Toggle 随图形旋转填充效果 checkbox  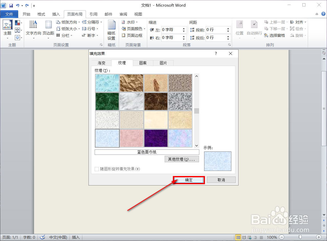(97, 169)
